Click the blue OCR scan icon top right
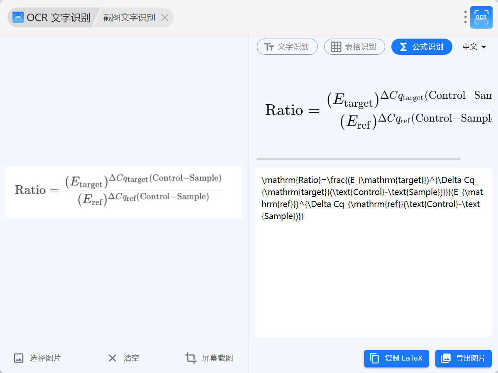The height and width of the screenshot is (373, 498). pos(481,17)
